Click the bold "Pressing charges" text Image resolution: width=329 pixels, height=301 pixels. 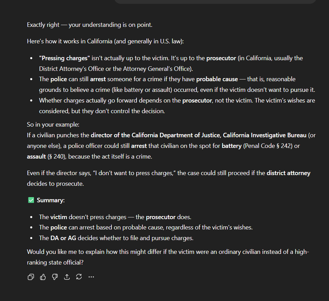[64, 58]
